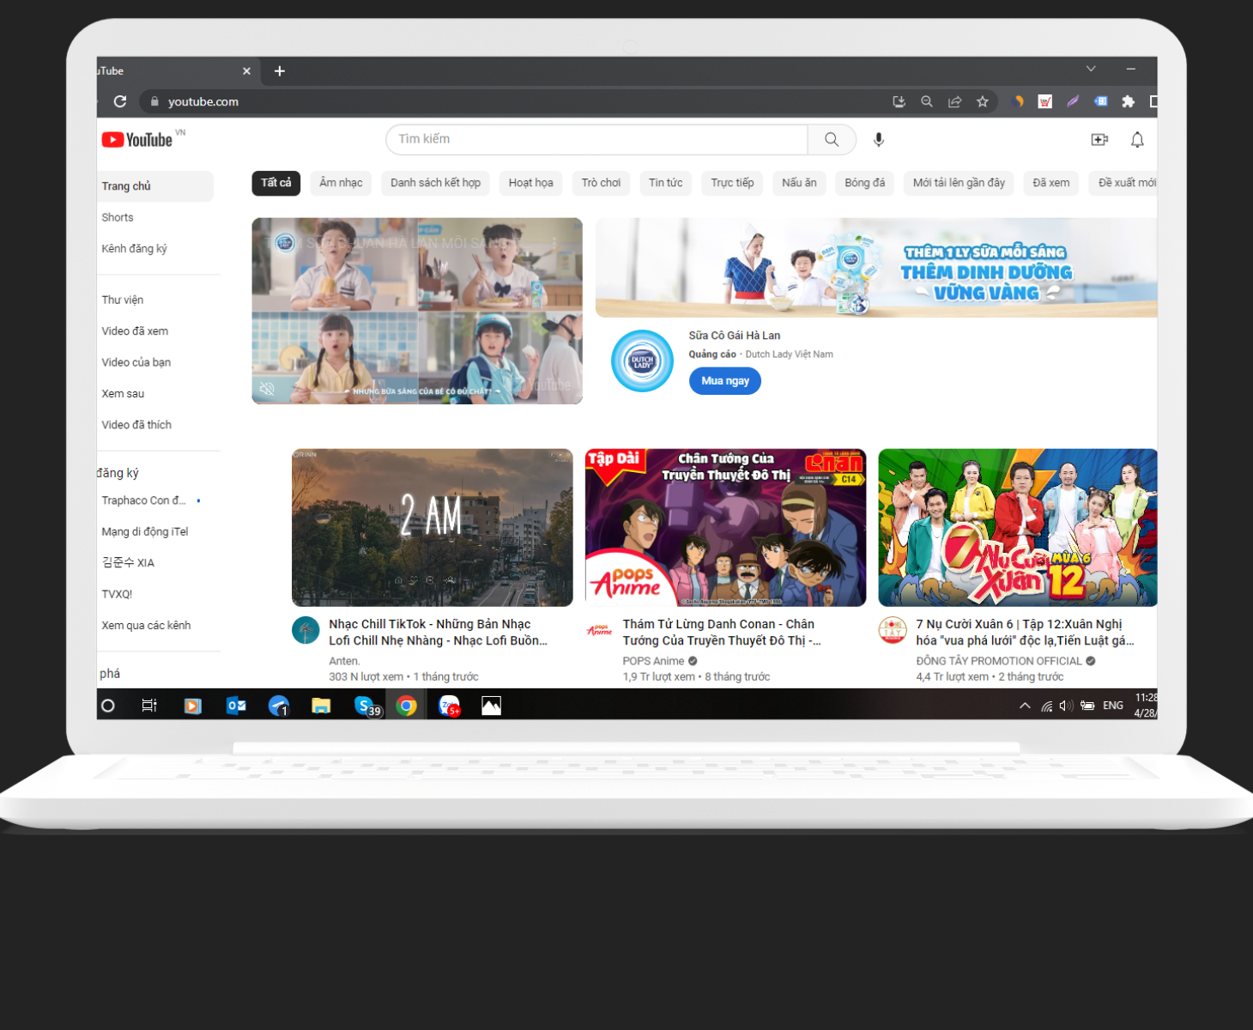Reload the page using refresh icon

pos(120,101)
